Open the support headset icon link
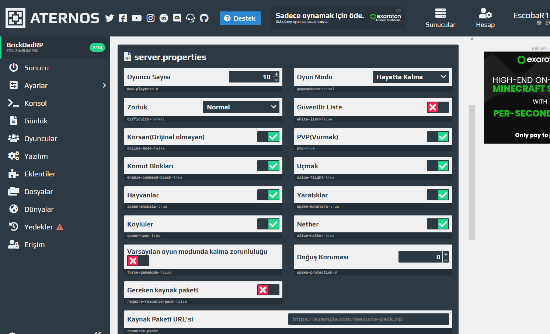Viewport: 550px width, 334px height. coord(190,18)
